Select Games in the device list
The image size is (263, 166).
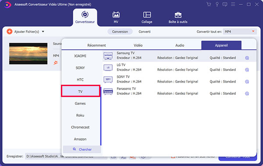[x=80, y=103]
